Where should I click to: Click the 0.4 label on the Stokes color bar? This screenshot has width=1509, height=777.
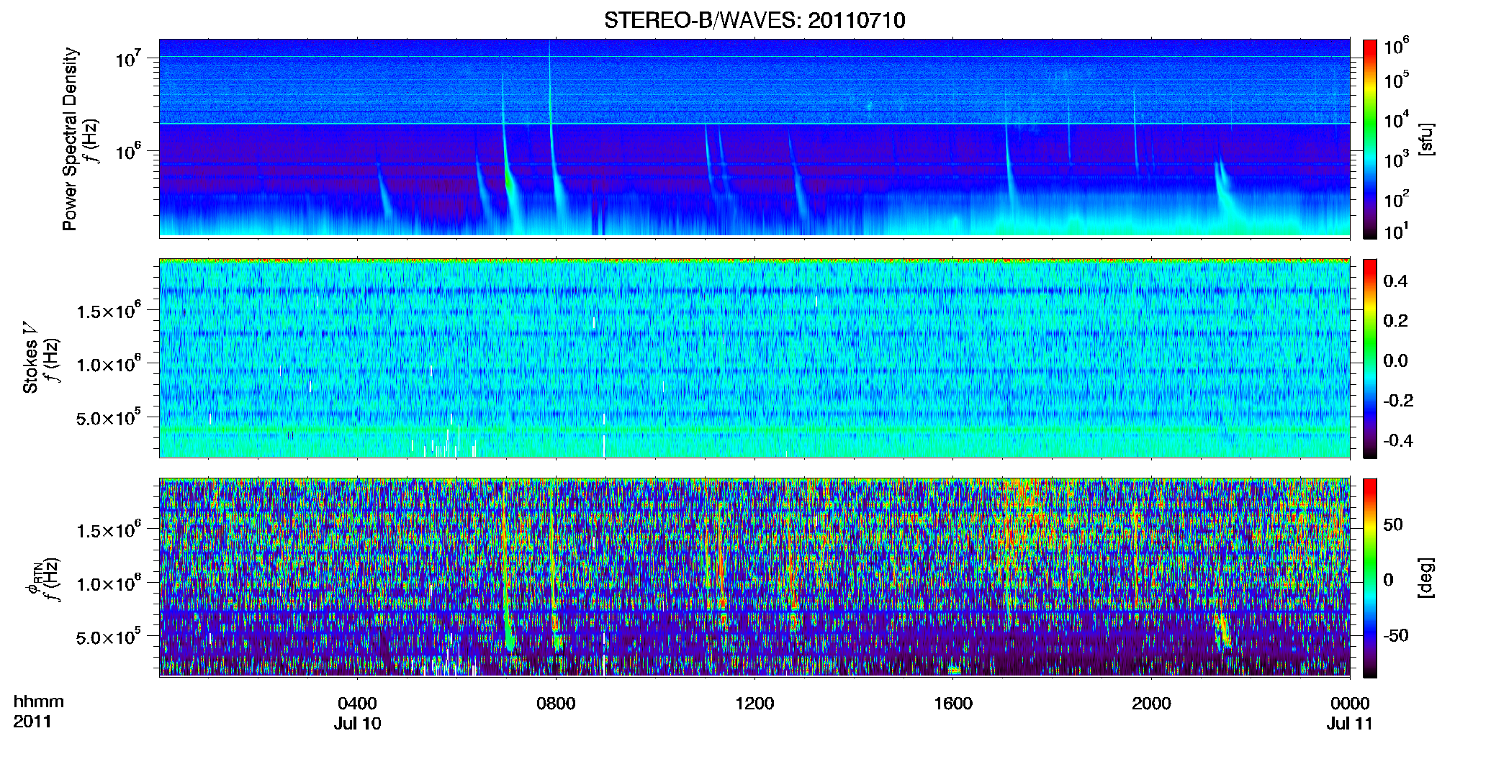tap(1395, 281)
